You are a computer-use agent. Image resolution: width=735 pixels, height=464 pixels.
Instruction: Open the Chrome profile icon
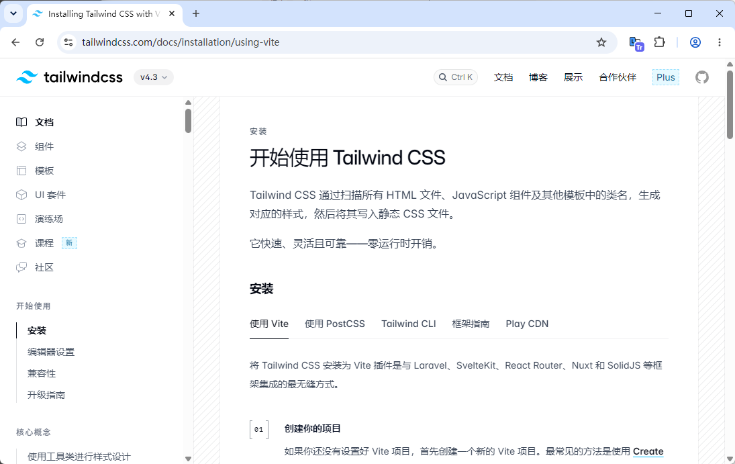click(695, 42)
